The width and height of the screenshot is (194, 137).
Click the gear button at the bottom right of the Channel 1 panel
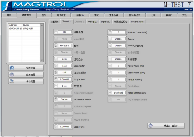pyautogui.click(x=166, y=126)
